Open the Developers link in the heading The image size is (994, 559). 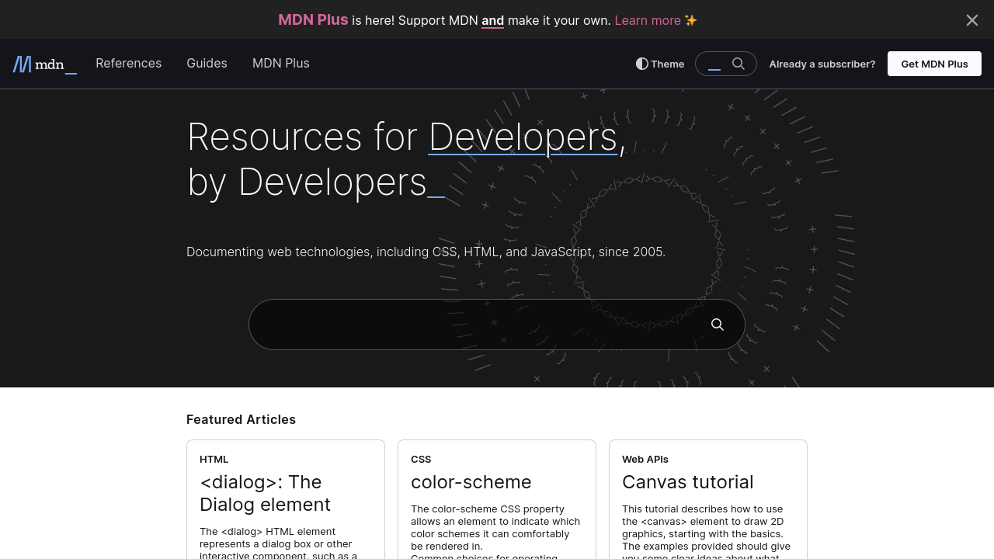tap(523, 137)
